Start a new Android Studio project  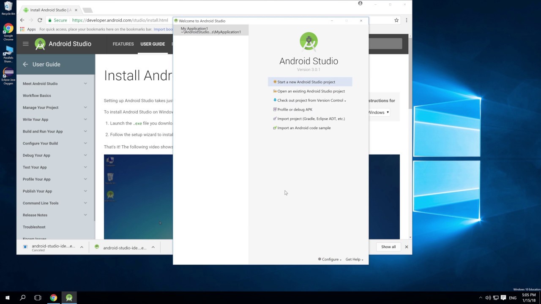310,82
